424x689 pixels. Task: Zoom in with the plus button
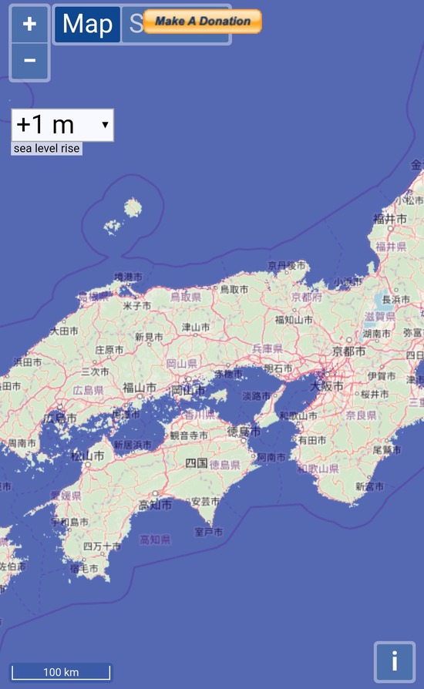(x=29, y=24)
